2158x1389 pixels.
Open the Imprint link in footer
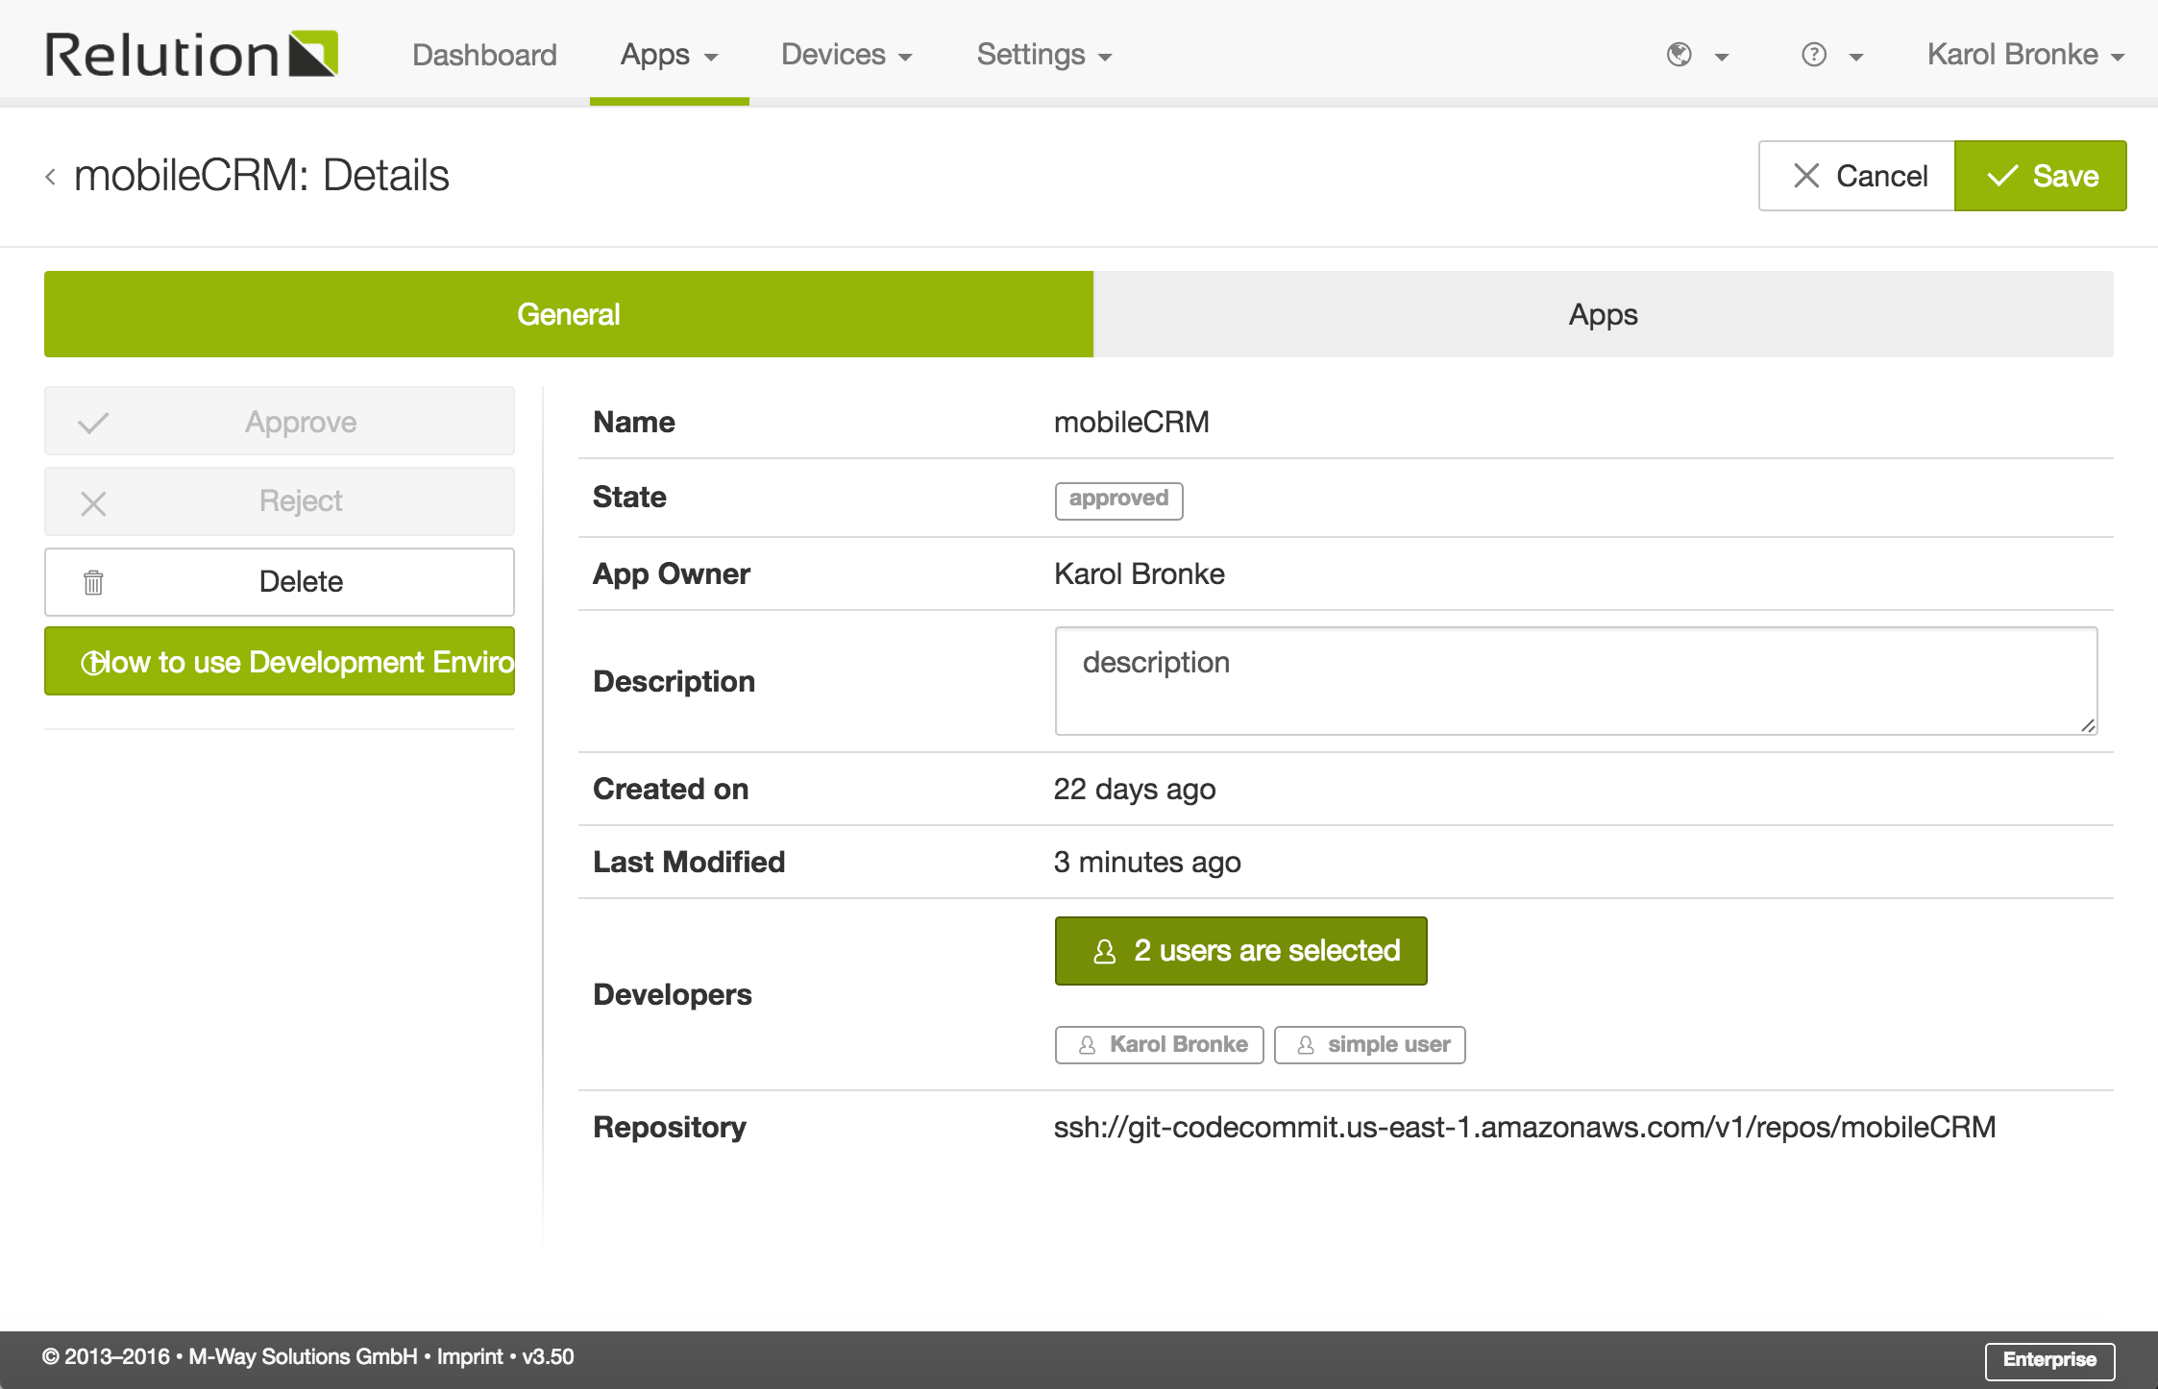click(469, 1356)
